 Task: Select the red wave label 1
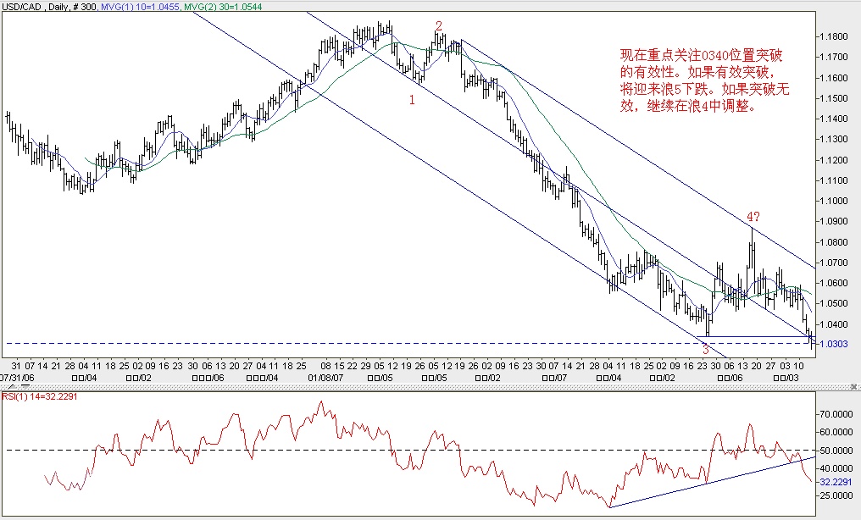[412, 100]
